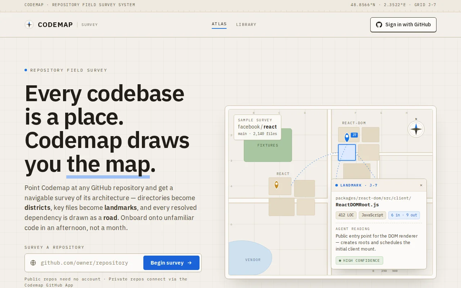This screenshot has width=461, height=288.
Task: Click the arrow icon on Begin survey
Action: [190, 263]
